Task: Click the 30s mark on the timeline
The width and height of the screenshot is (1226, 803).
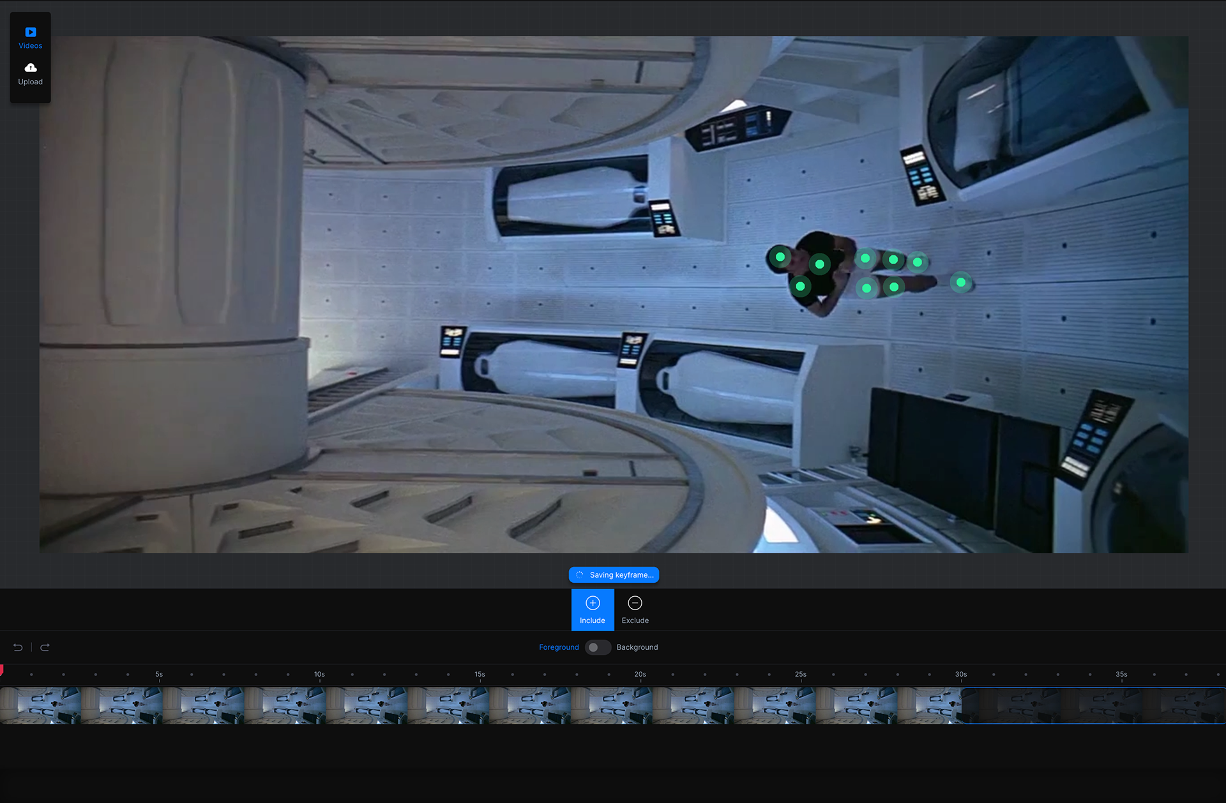Action: point(961,675)
